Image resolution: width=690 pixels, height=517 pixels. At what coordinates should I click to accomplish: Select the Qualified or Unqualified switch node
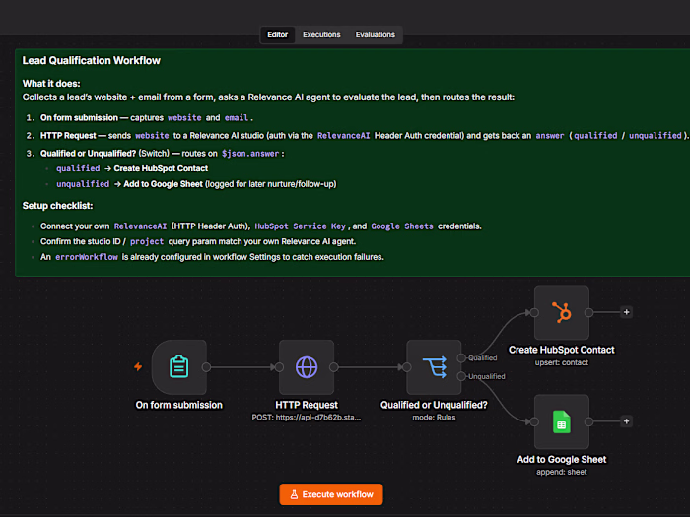point(434,367)
